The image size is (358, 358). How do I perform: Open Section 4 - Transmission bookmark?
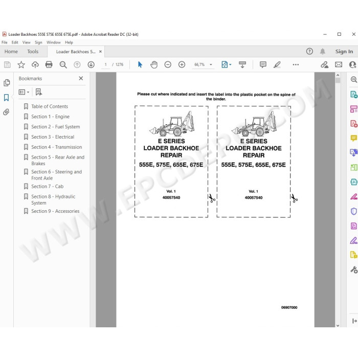[57, 147]
